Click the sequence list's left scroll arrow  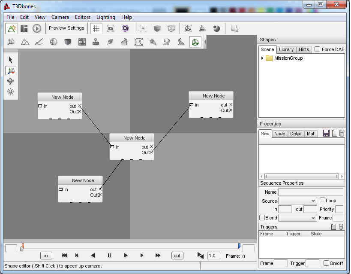click(x=261, y=177)
